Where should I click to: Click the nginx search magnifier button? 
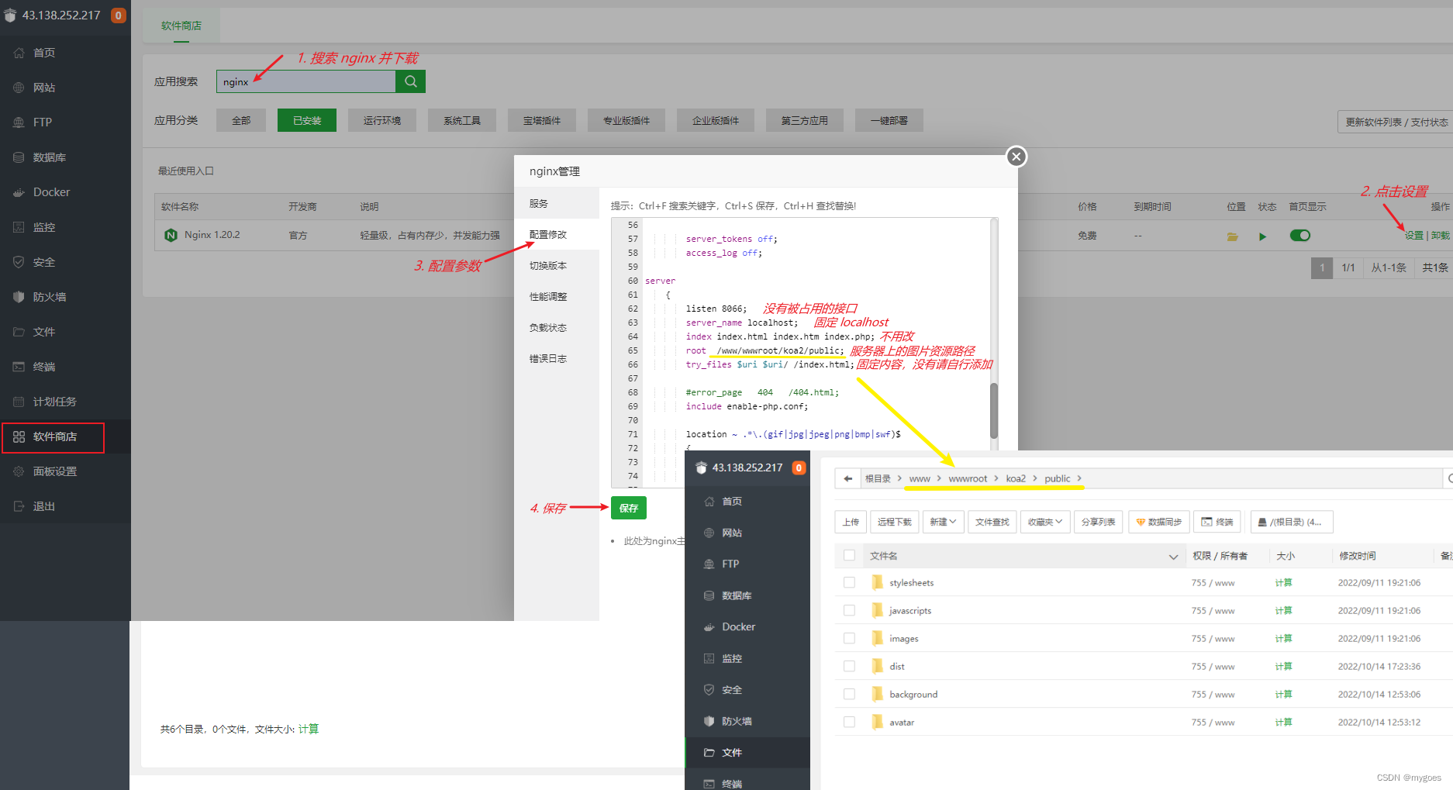410,81
